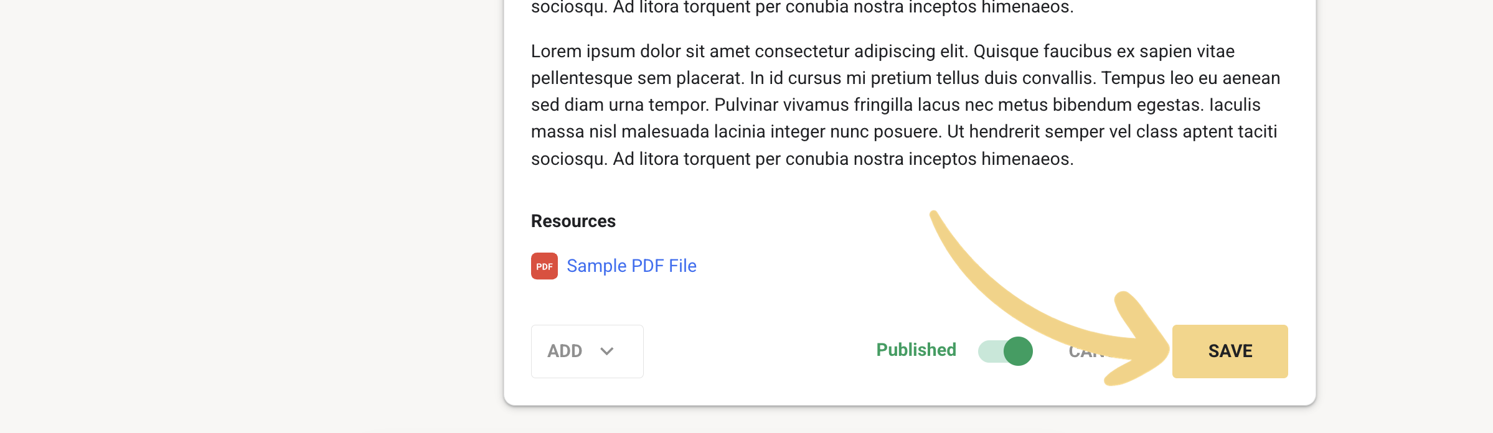Image resolution: width=1493 pixels, height=433 pixels.
Task: Click inside the Lorem ipsum paragraph
Action: click(x=905, y=105)
